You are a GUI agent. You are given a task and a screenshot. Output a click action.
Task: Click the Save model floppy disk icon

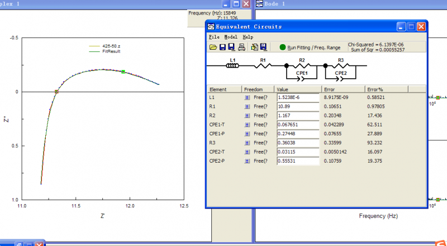pyautogui.click(x=222, y=48)
